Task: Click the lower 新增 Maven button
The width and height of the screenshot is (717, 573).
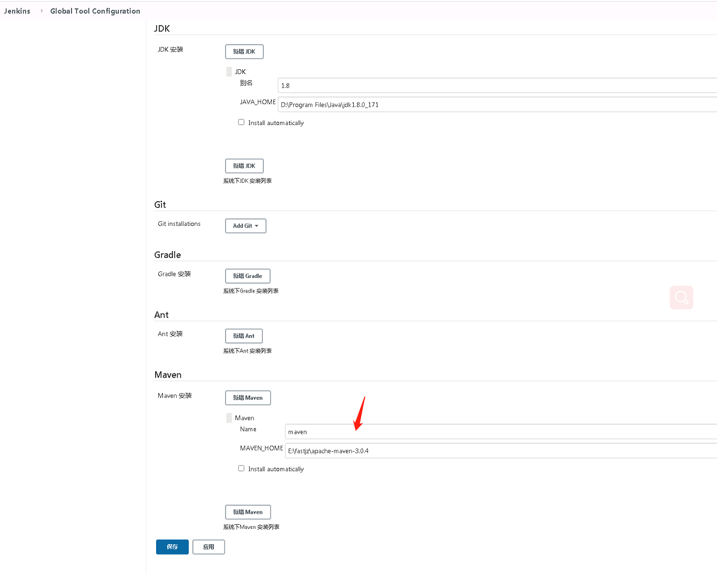Action: 248,512
